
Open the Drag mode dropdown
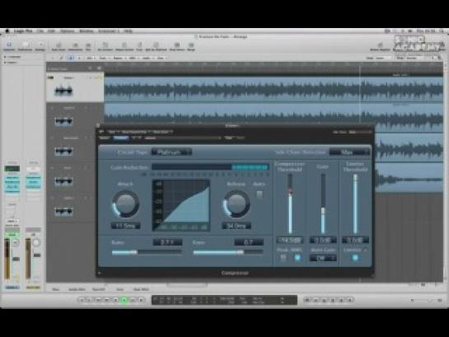(414, 58)
